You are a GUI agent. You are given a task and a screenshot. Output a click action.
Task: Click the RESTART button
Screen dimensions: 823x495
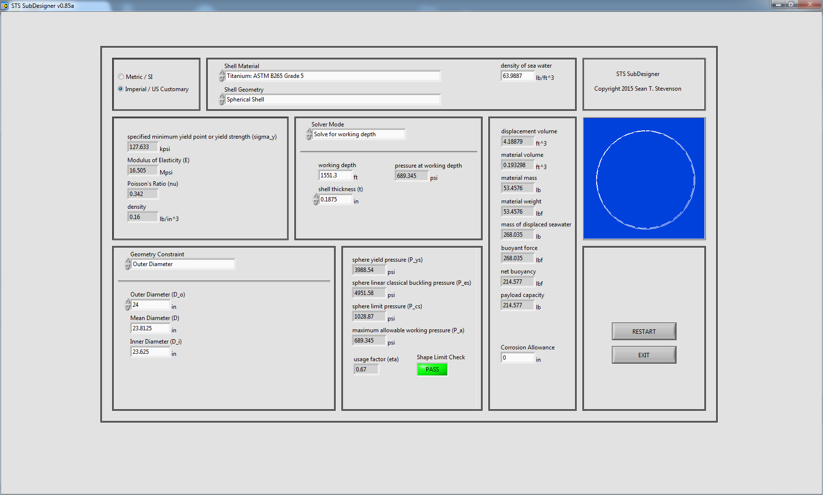click(644, 331)
